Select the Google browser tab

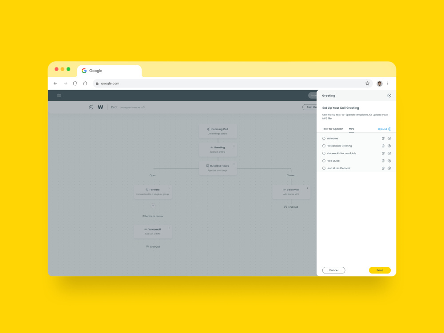pos(109,71)
